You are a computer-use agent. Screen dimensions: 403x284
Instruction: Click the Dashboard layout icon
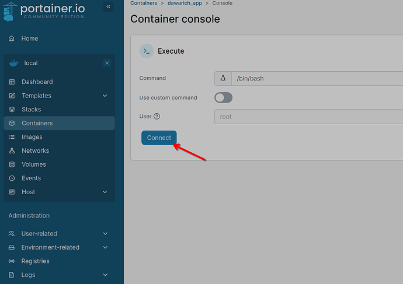[x=12, y=82]
